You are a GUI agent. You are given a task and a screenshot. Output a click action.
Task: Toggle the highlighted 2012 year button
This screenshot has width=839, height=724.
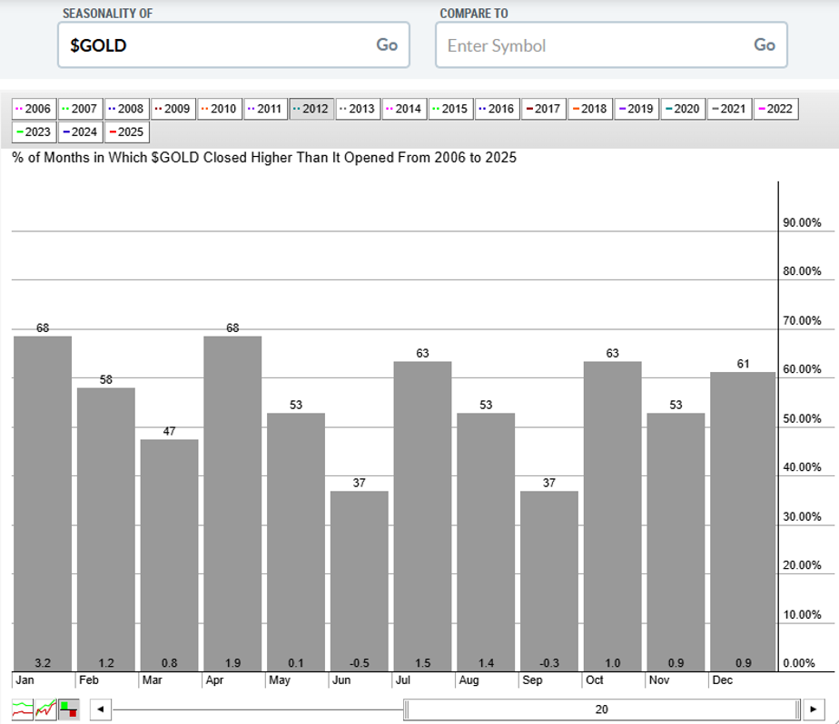coord(311,108)
